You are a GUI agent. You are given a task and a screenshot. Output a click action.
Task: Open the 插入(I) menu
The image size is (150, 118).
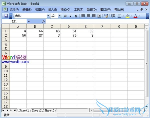point(52,9)
